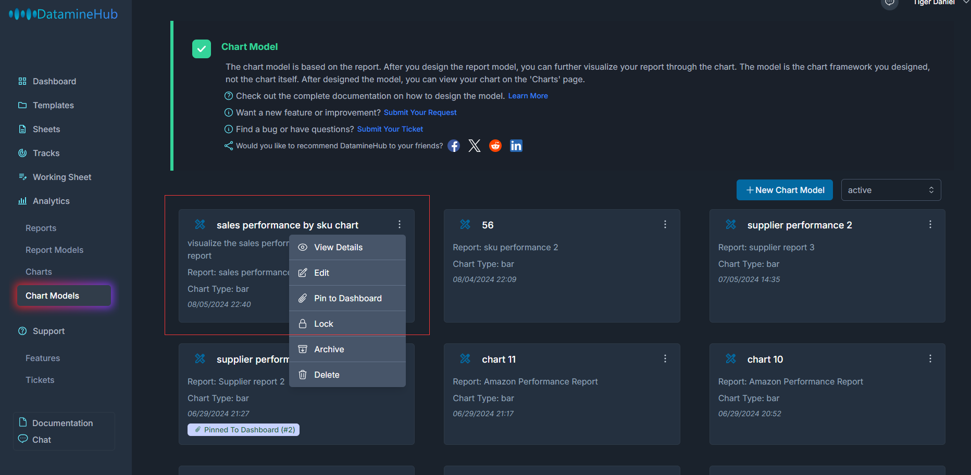
Task: Choose Pin to Dashboard from the menu
Action: (347, 298)
